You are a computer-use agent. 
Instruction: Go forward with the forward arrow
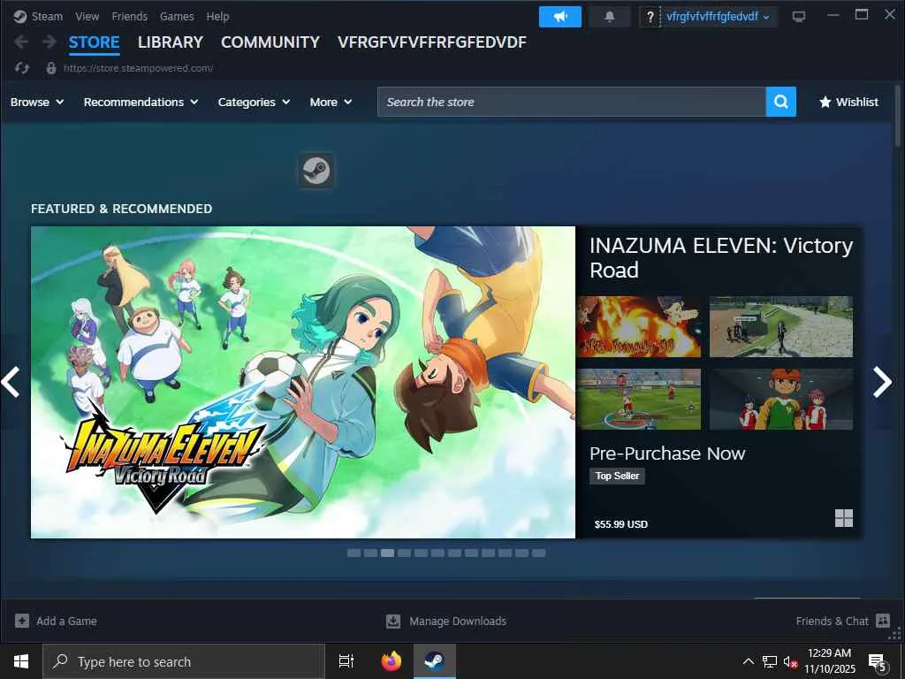click(x=49, y=42)
